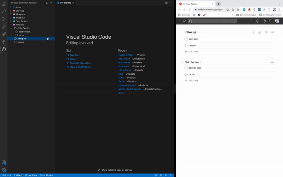
Task: Expand the Inbox project in tree
Action: (x=11, y=7)
